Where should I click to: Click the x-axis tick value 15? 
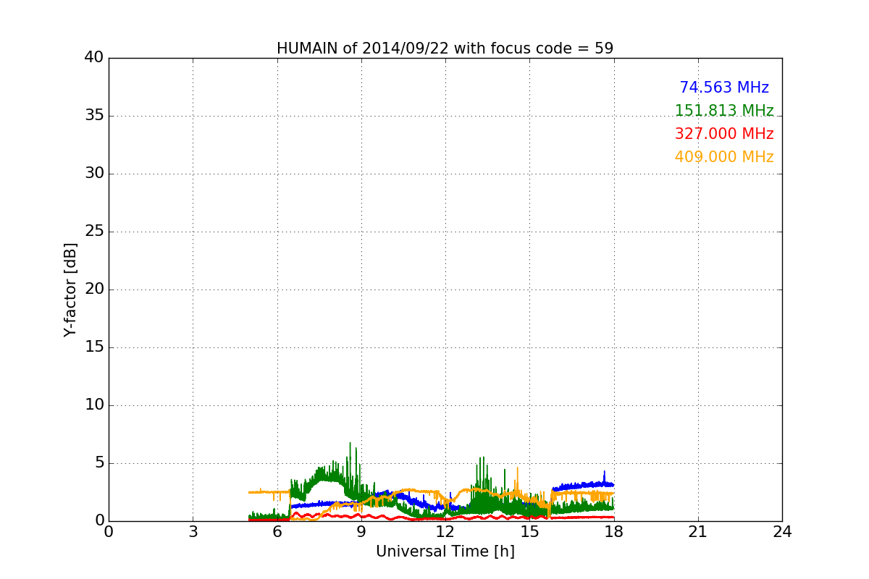(x=529, y=532)
